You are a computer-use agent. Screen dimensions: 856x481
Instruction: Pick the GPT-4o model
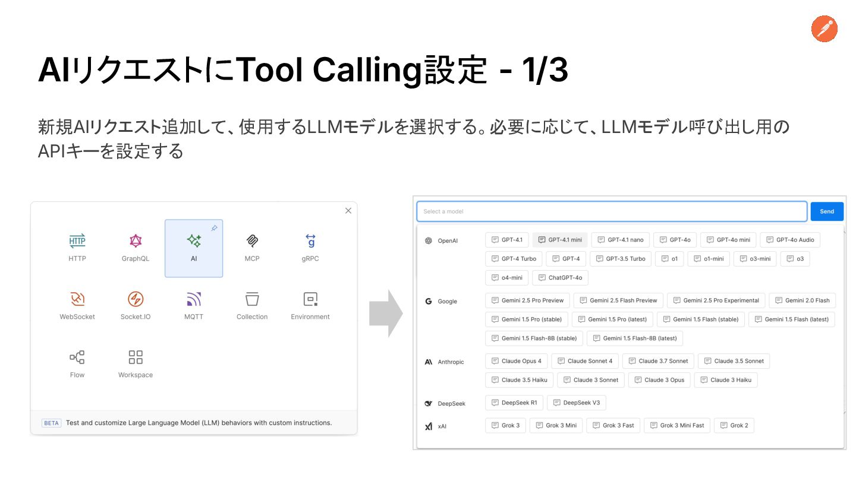click(x=675, y=240)
